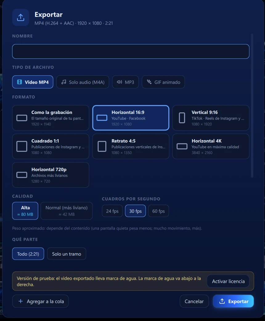
Task: Cancel the export dialog
Action: [x=194, y=301]
